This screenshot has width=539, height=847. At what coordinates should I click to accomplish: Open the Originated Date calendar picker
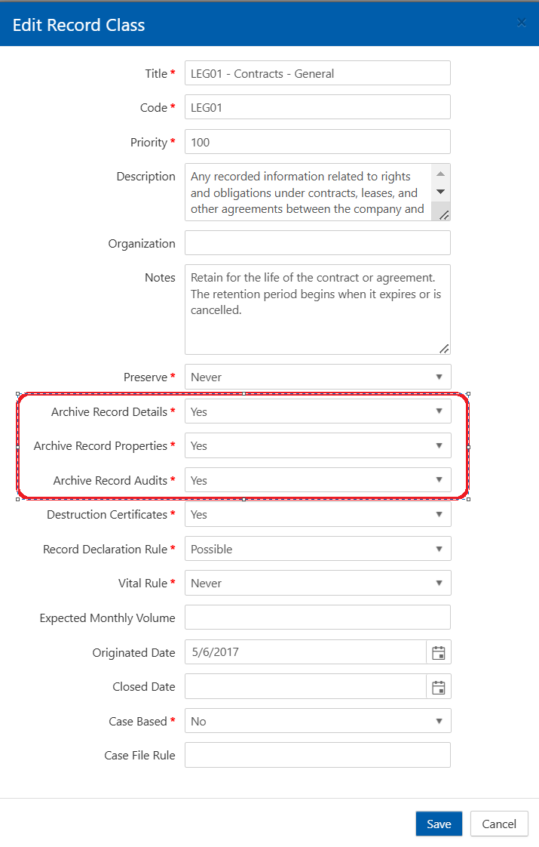[438, 652]
